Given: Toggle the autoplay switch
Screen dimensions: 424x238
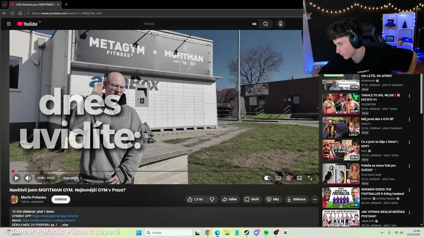Looking at the screenshot, I should pyautogui.click(x=268, y=178).
